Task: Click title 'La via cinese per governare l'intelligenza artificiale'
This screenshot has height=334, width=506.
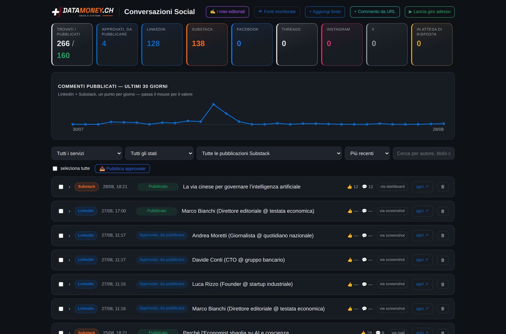Action: [242, 187]
